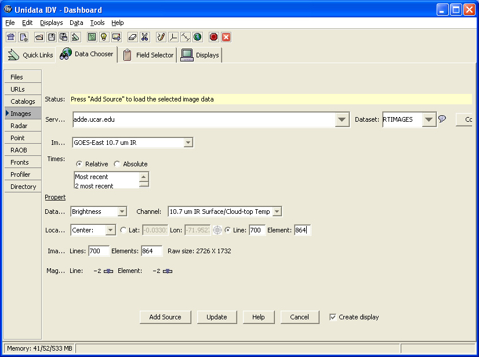Switch to the Displays tab with monitor icon
Viewport: 479px width, 357px height.
click(200, 55)
